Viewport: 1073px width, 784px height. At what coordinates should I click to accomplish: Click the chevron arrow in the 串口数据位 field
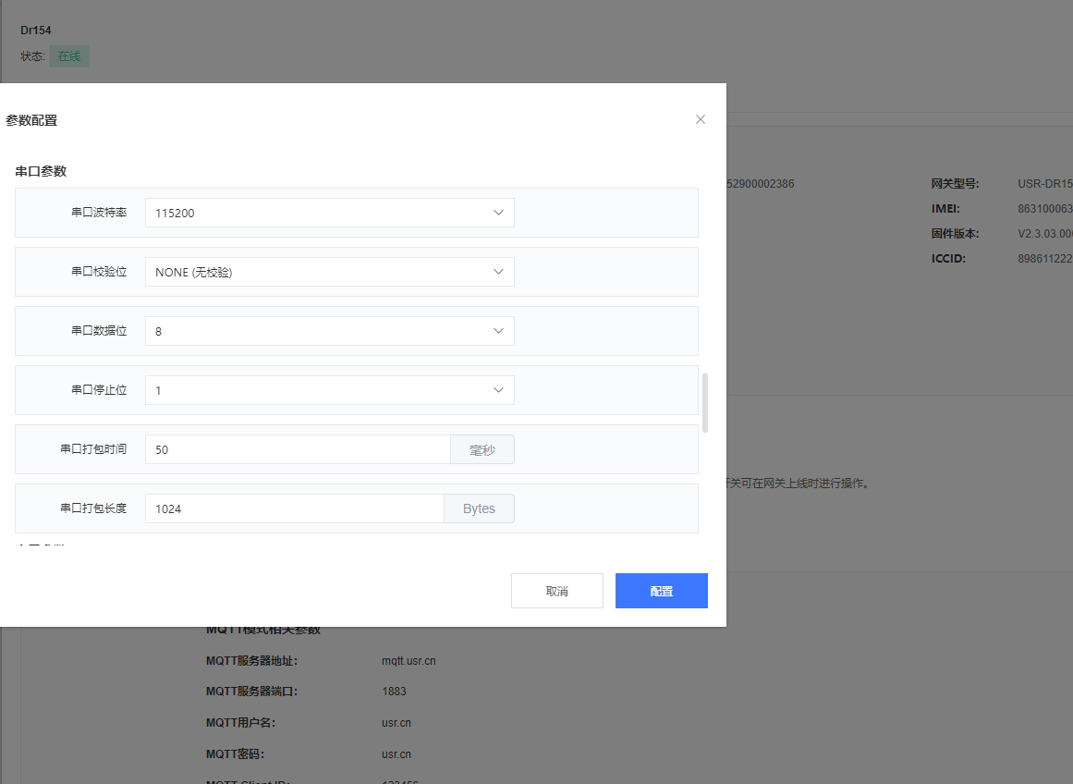tap(498, 331)
